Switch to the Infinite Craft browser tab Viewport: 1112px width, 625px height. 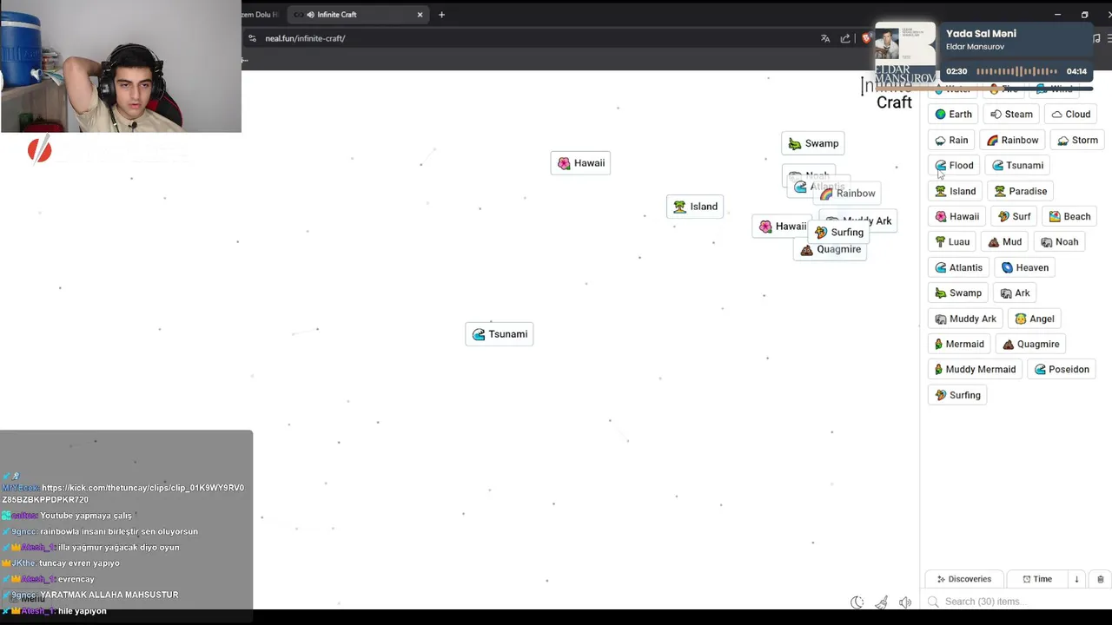tap(356, 15)
